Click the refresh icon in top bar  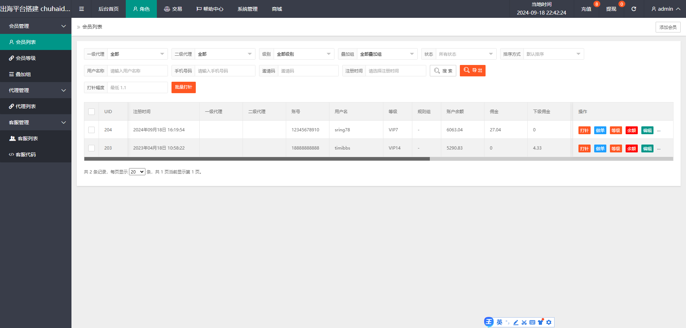click(x=633, y=9)
